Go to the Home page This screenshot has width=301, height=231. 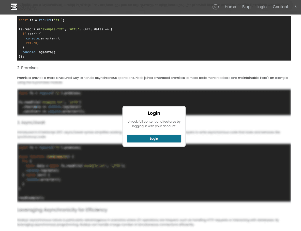click(x=230, y=7)
